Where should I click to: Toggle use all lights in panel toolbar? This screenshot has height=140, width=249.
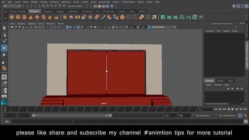pos(82,27)
